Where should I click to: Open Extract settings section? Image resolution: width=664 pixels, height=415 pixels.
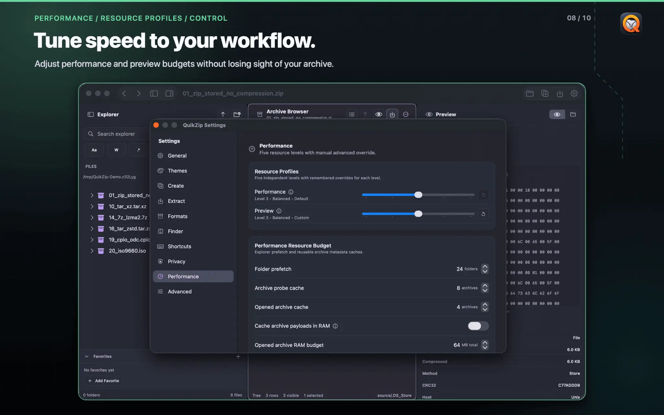(x=193, y=201)
